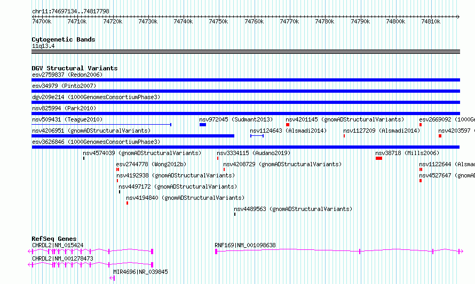Select the CHRDL2|NM_015424 gene label

pos(58,245)
